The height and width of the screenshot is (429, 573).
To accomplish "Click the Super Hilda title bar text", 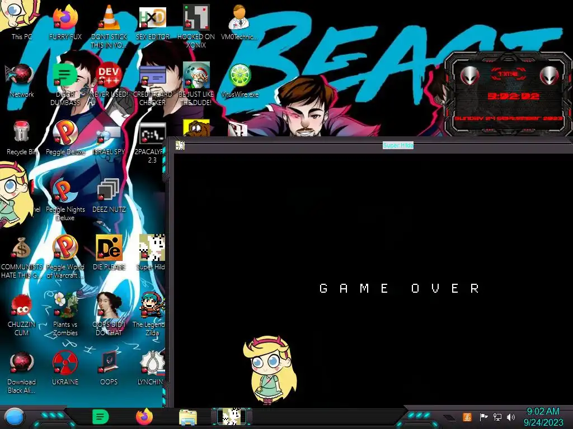I will point(398,145).
